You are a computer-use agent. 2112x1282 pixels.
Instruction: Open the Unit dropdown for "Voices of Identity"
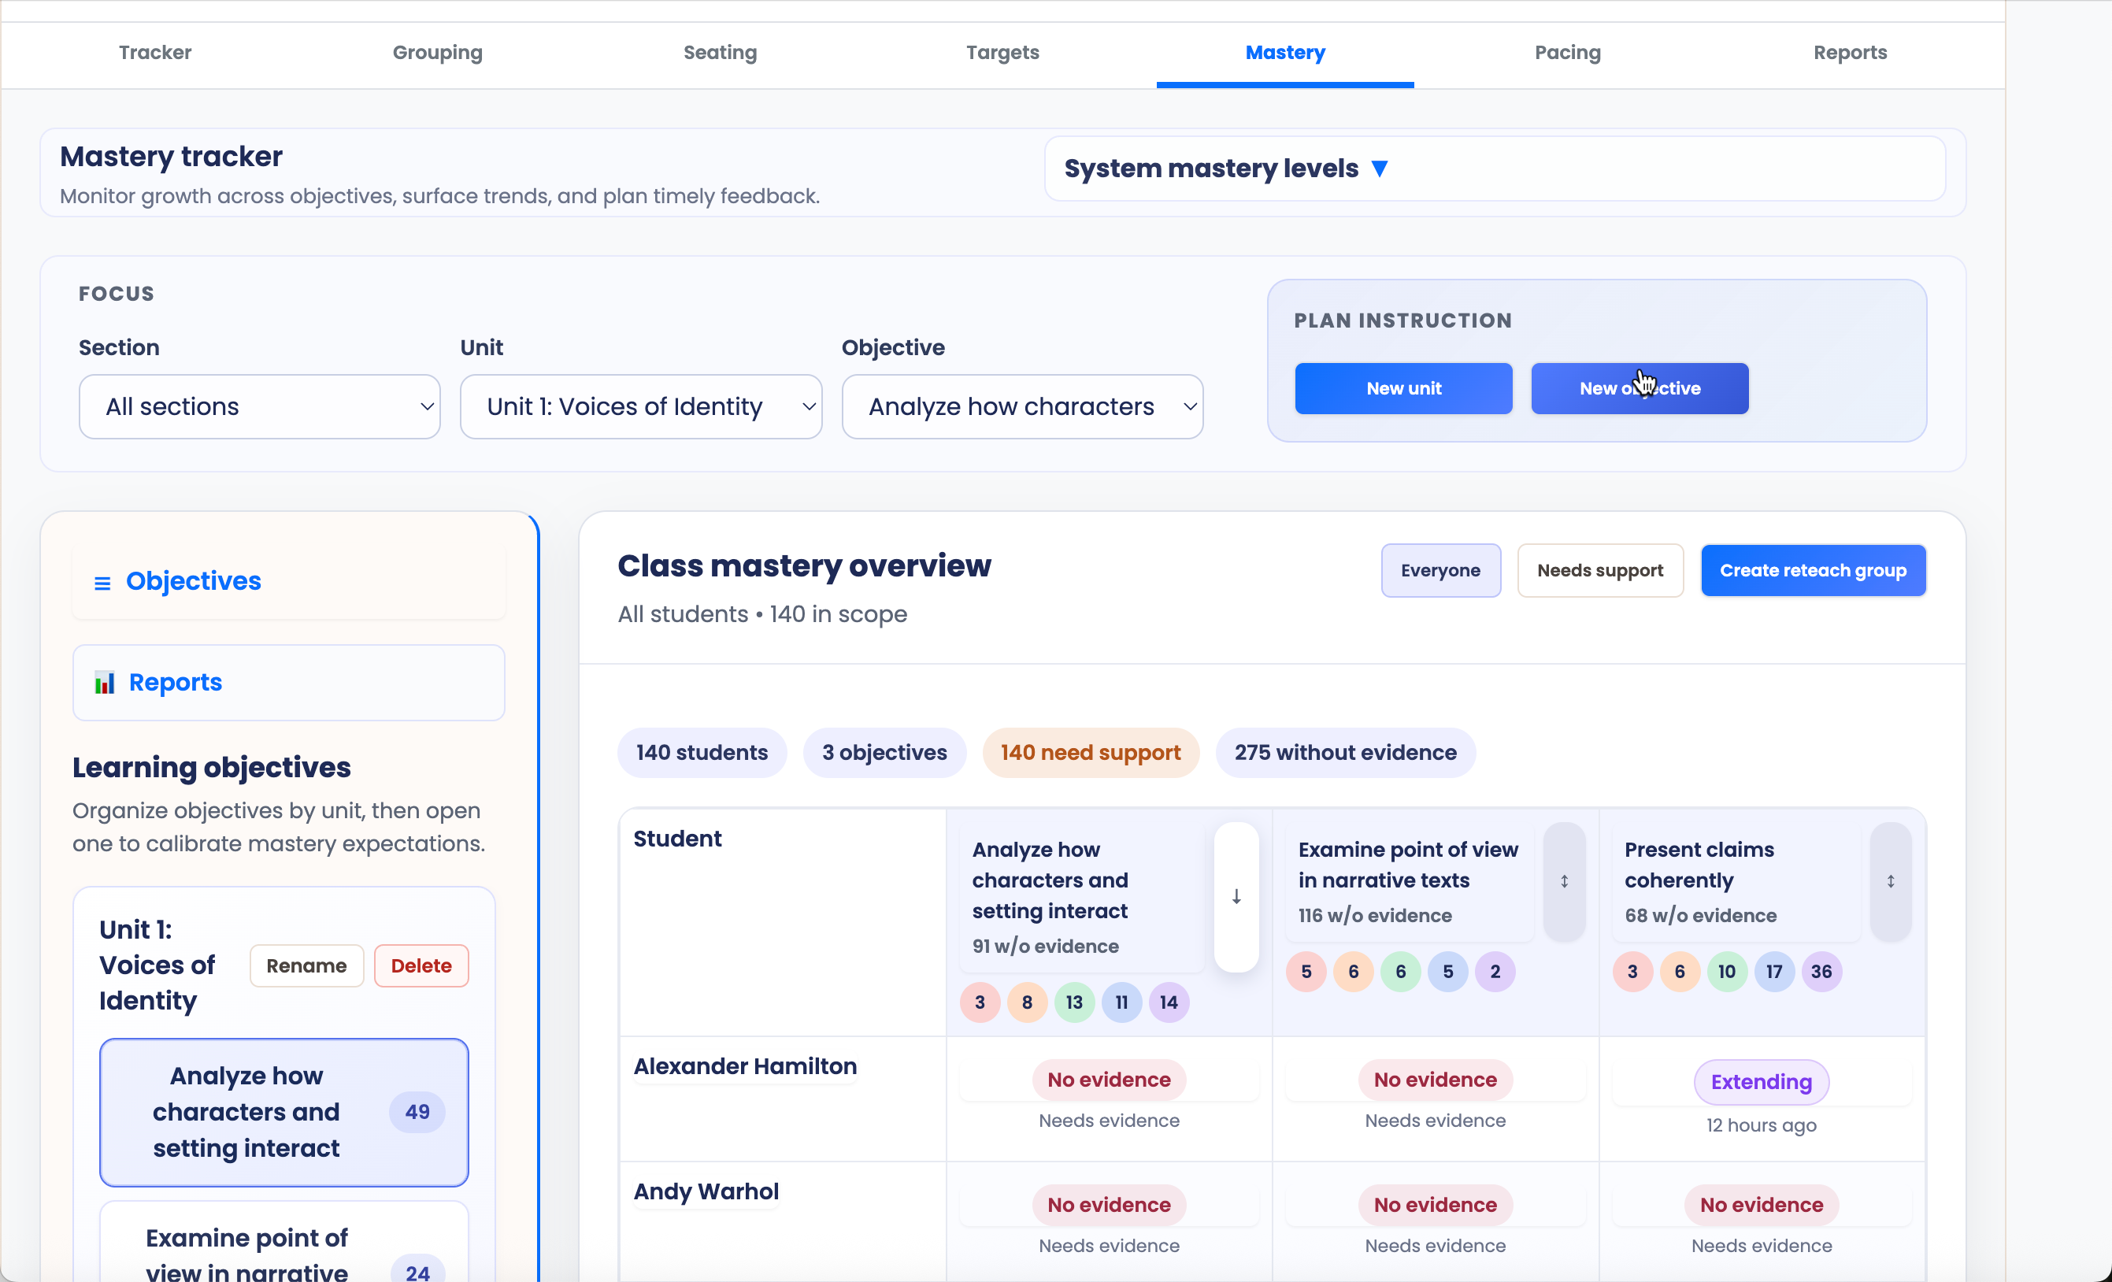(x=640, y=406)
